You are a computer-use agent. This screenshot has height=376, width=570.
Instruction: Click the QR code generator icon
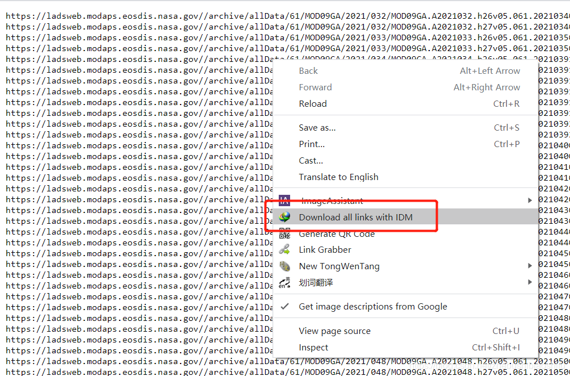coord(284,233)
